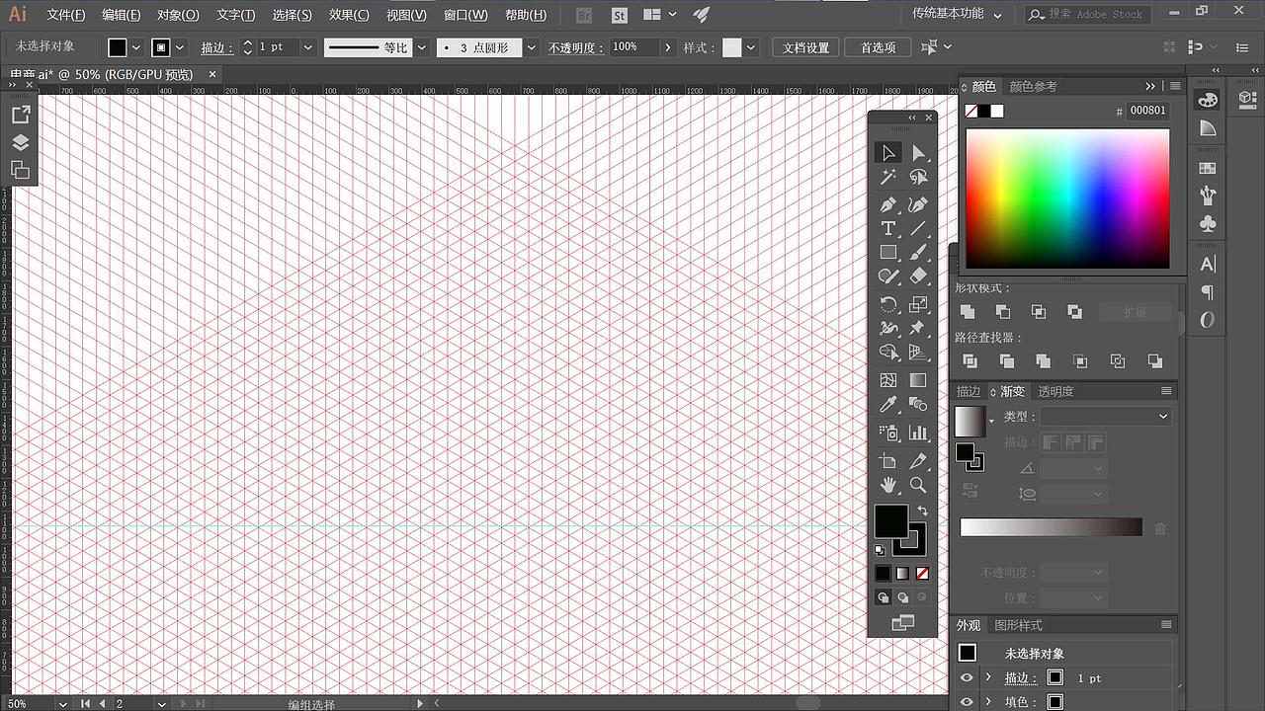Open the 3 点圆形 brush dropdown
Image resolution: width=1265 pixels, height=711 pixels.
tap(532, 47)
